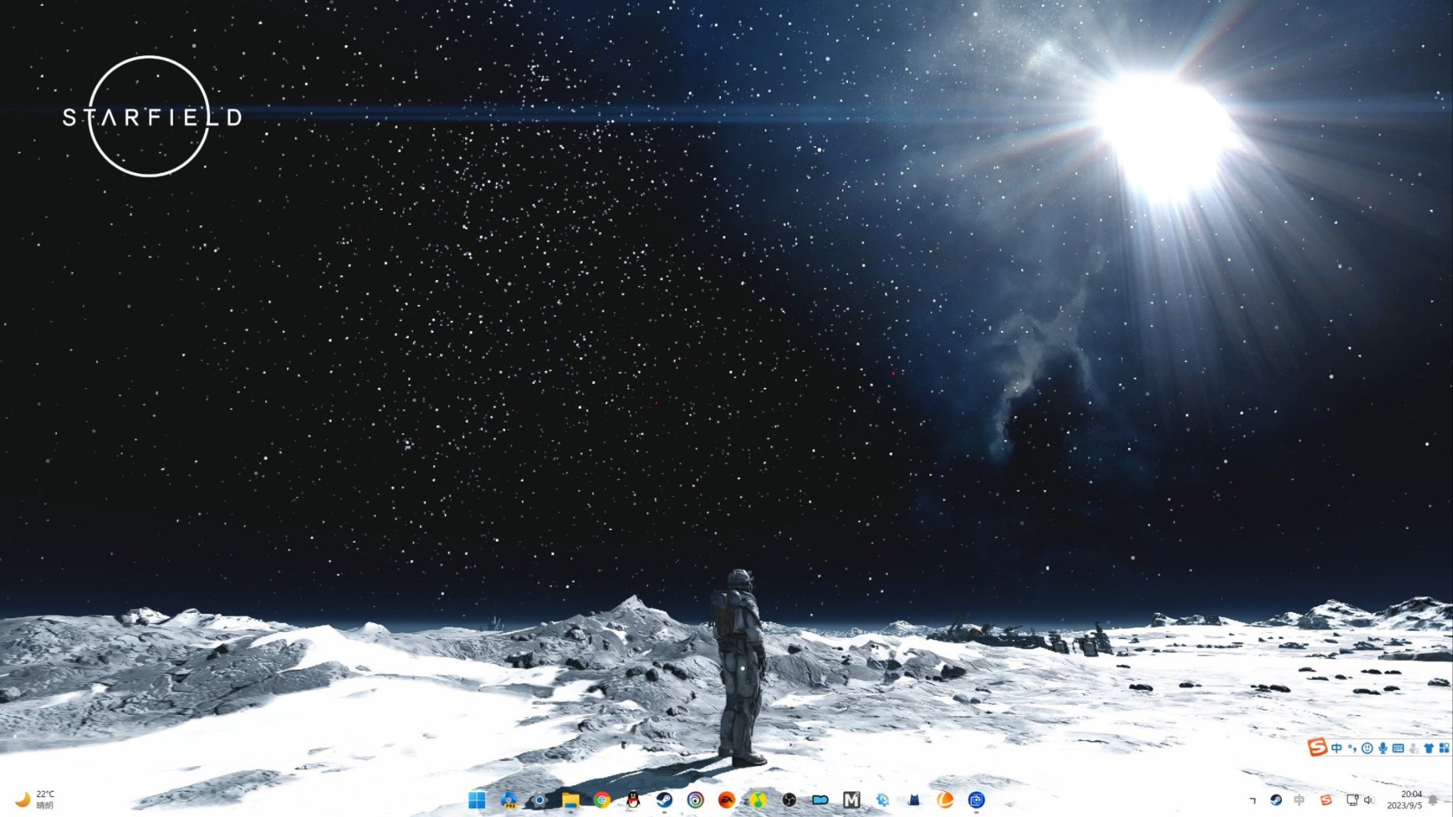Launch the Edge PRE browser icon

509,801
